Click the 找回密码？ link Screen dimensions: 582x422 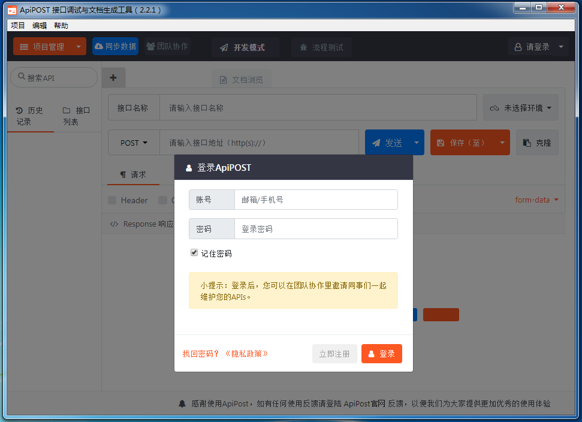(x=201, y=354)
